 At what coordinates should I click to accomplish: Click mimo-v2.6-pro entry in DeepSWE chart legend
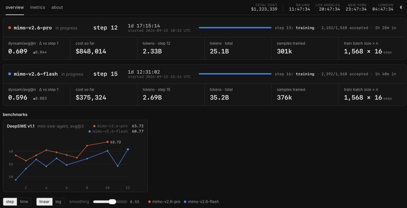(x=110, y=126)
